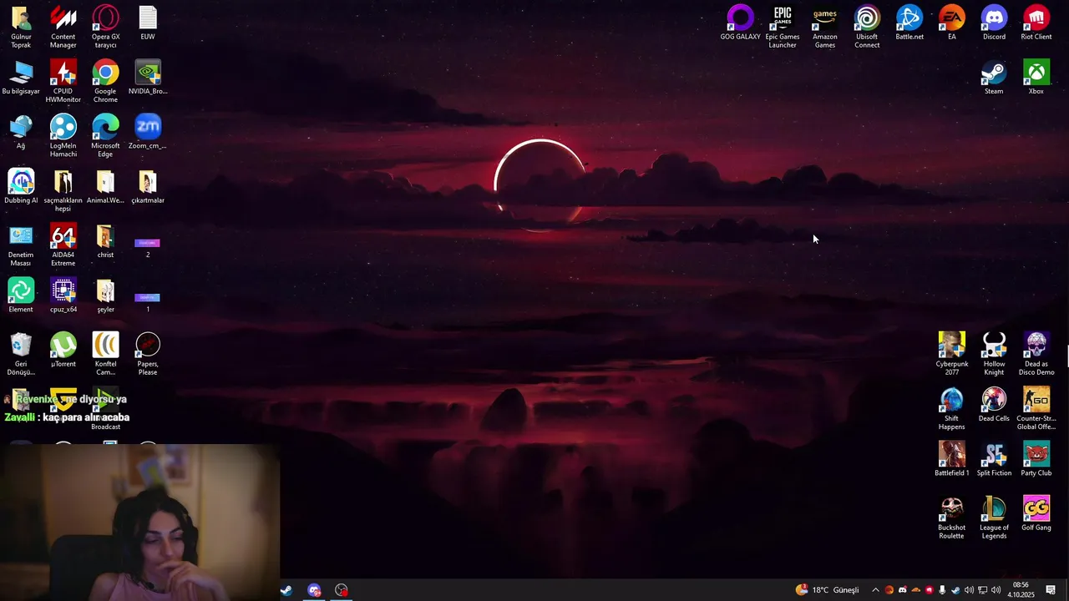
Task: Open the notification center icon
Action: point(1051,590)
